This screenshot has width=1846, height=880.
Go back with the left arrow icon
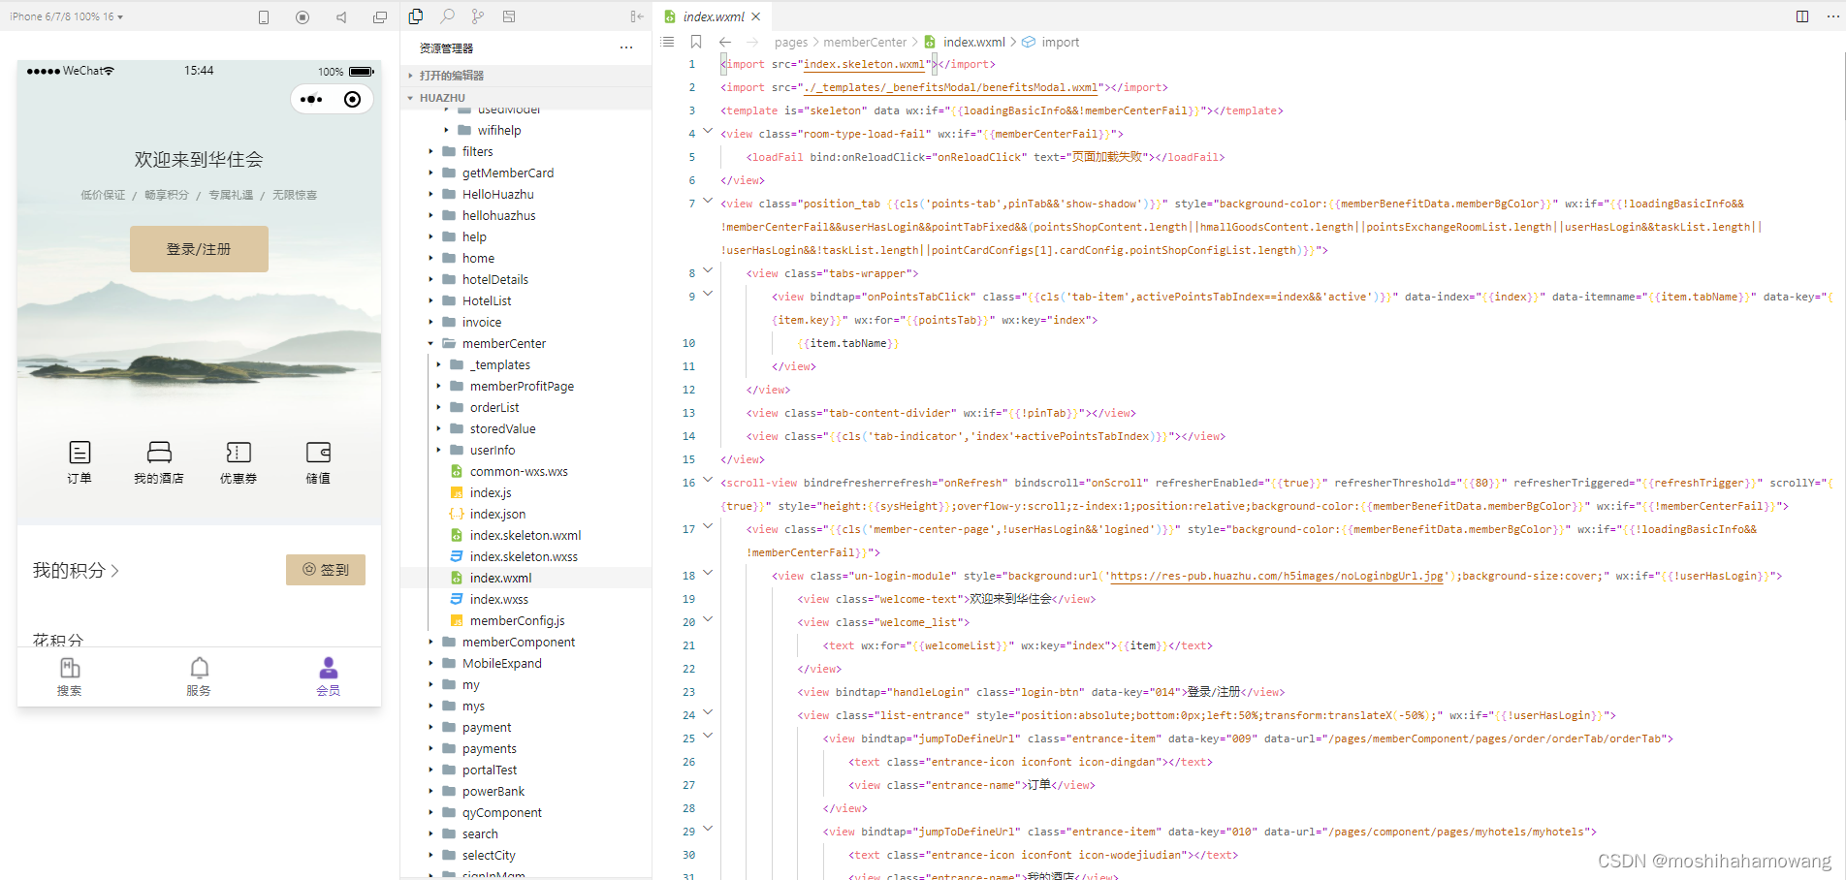[725, 42]
